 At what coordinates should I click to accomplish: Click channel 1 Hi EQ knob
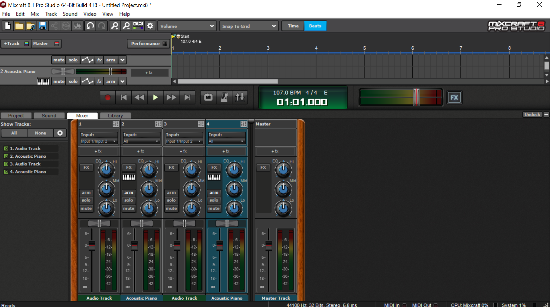(106, 169)
